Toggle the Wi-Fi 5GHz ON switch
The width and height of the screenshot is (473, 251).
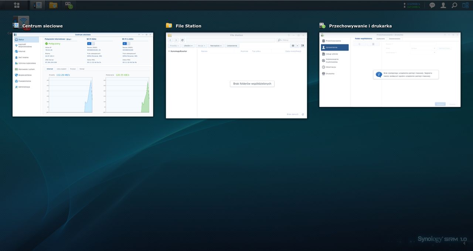[91, 44]
